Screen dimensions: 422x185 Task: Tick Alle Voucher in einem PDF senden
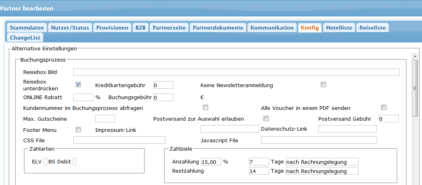[384, 107]
